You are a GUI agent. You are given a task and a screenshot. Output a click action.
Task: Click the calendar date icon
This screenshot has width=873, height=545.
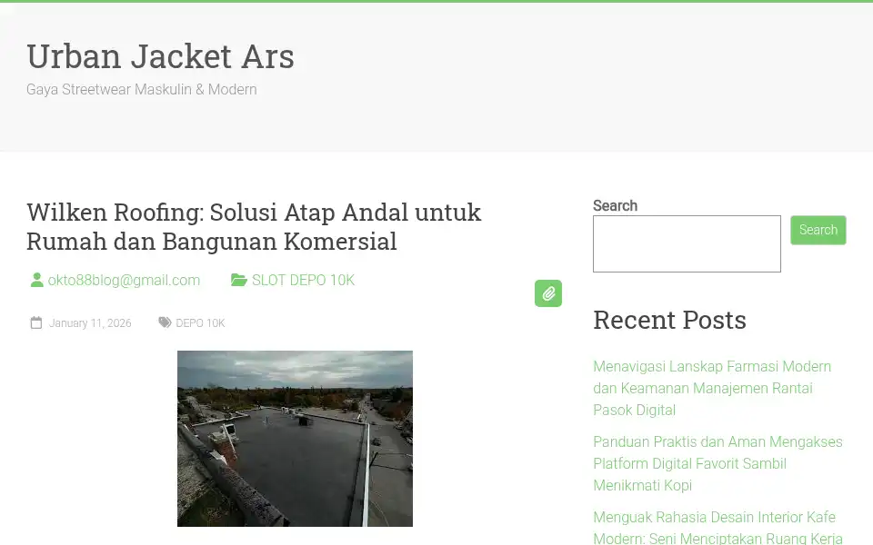pos(36,322)
